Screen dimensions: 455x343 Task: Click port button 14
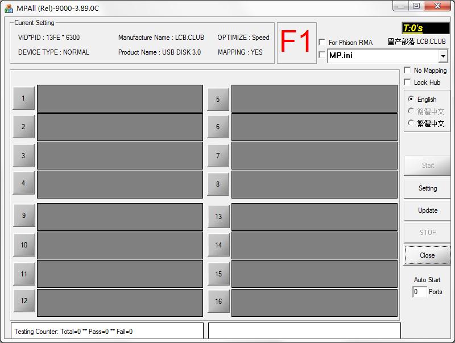click(219, 245)
